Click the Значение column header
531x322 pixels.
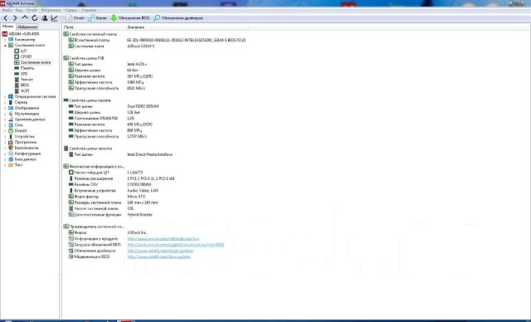pyautogui.click(x=187, y=27)
